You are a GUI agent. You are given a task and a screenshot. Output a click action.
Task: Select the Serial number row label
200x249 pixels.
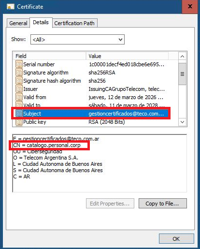pos(39,64)
